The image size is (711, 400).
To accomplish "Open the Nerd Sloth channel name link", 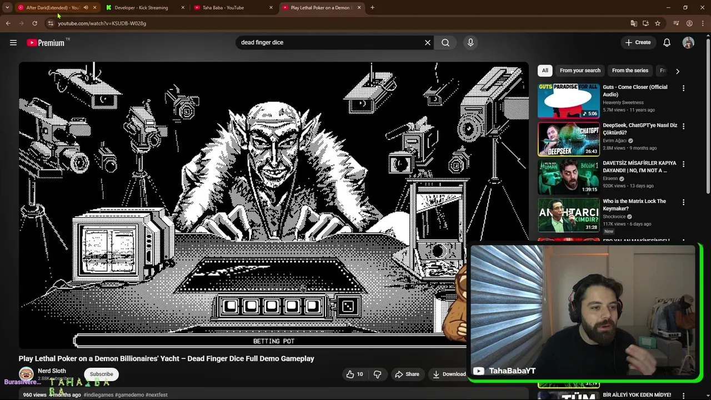I will tap(52, 371).
